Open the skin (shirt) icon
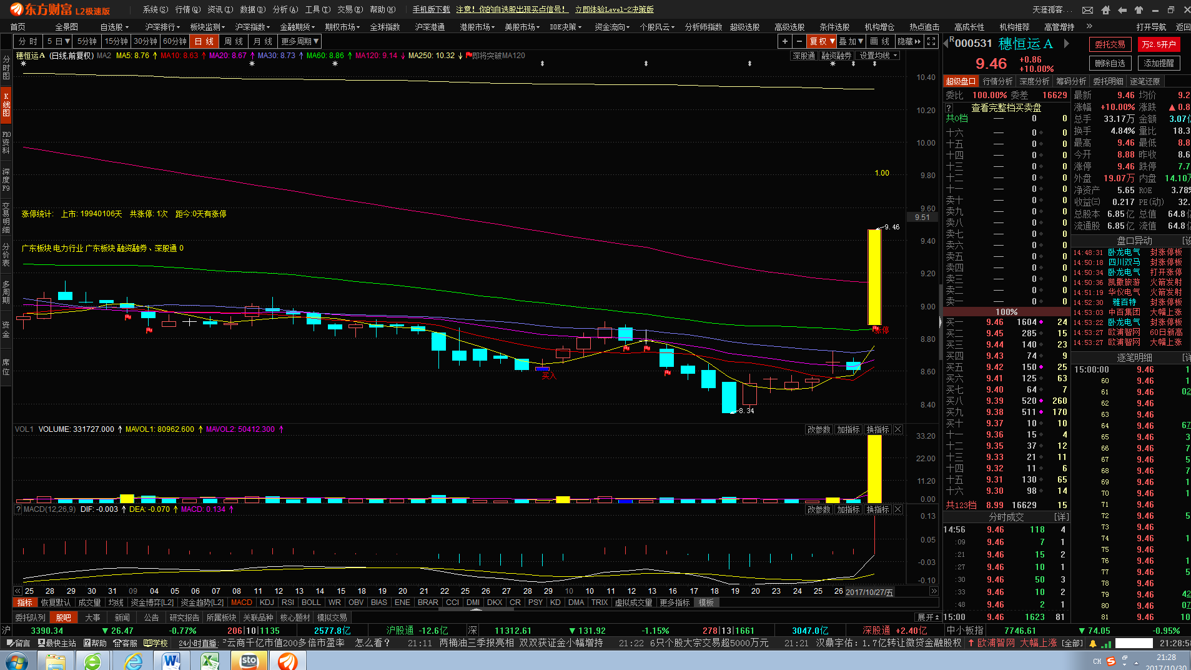The width and height of the screenshot is (1191, 670). coord(1139,10)
